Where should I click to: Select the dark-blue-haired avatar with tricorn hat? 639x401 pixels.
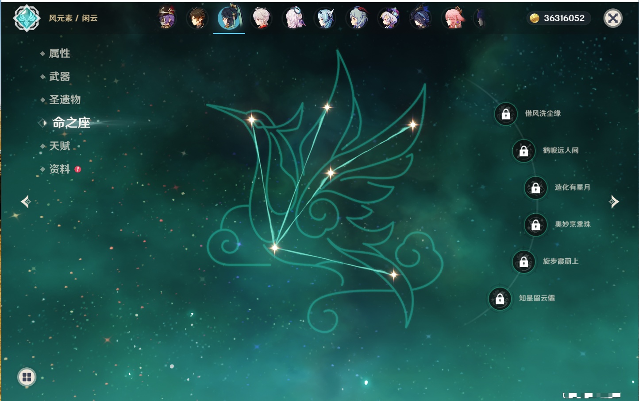point(421,18)
